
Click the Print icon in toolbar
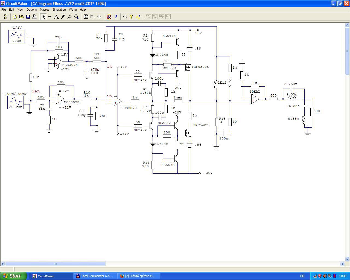[x=35, y=17]
